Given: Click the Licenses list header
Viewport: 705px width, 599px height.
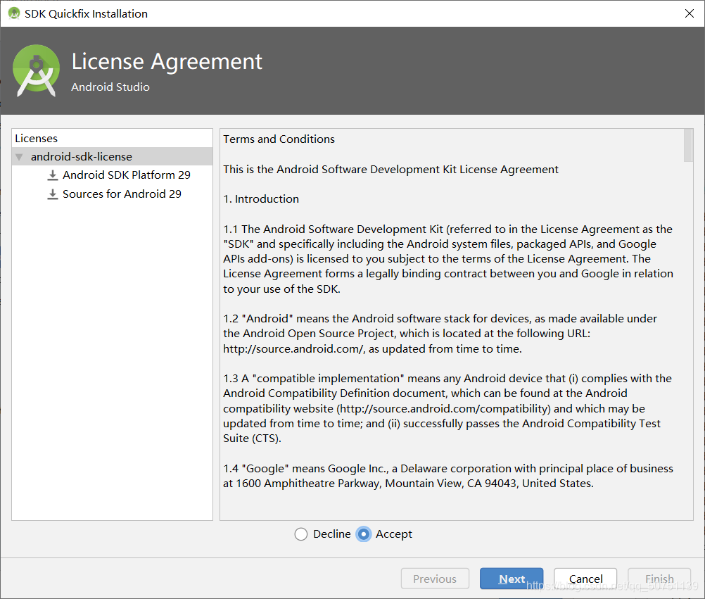Looking at the screenshot, I should 37,139.
